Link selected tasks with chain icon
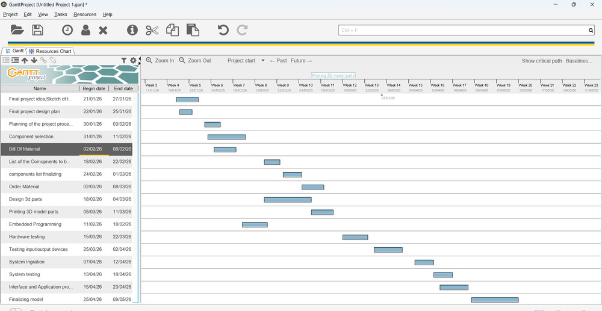Screen dimensions: 602x311 [43, 60]
